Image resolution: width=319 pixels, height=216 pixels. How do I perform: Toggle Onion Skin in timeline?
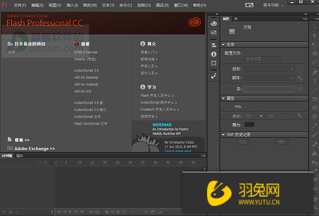(x=106, y=212)
